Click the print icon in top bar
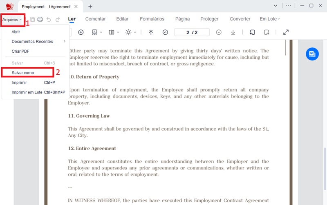This screenshot has width=327, height=205. pos(40,19)
